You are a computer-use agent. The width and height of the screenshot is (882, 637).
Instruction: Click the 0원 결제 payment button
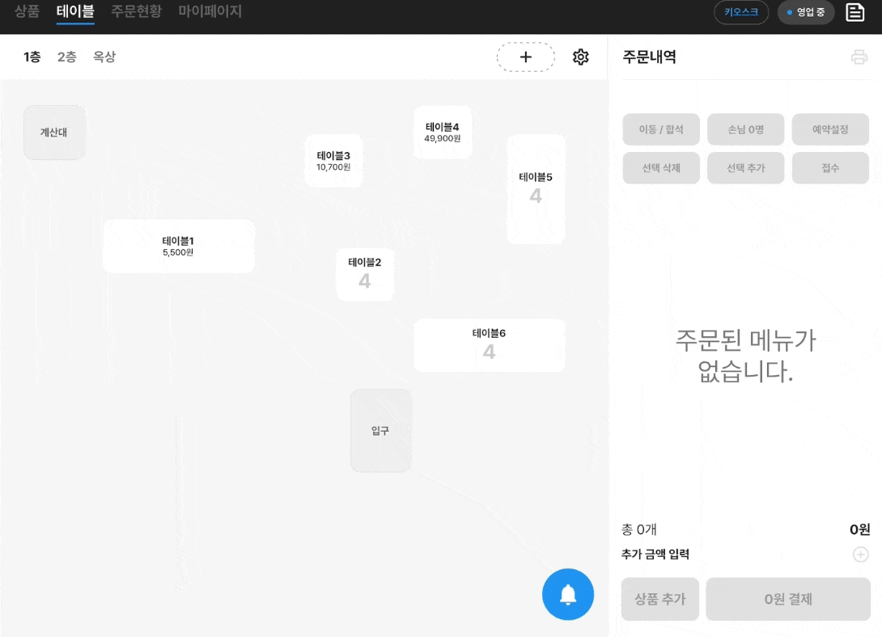click(788, 599)
